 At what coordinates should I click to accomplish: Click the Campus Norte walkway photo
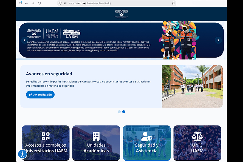192,86
